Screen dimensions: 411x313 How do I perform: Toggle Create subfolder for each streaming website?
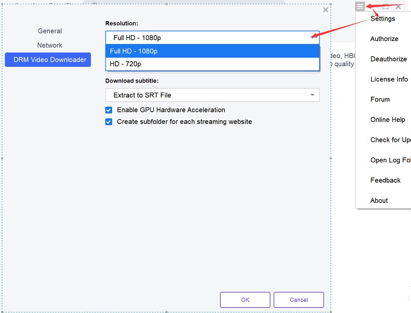pos(109,122)
